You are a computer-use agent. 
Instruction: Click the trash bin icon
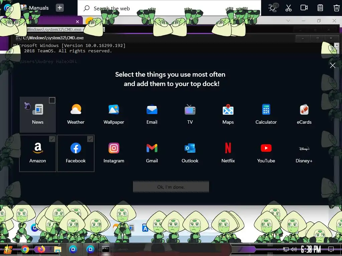[x=336, y=8]
